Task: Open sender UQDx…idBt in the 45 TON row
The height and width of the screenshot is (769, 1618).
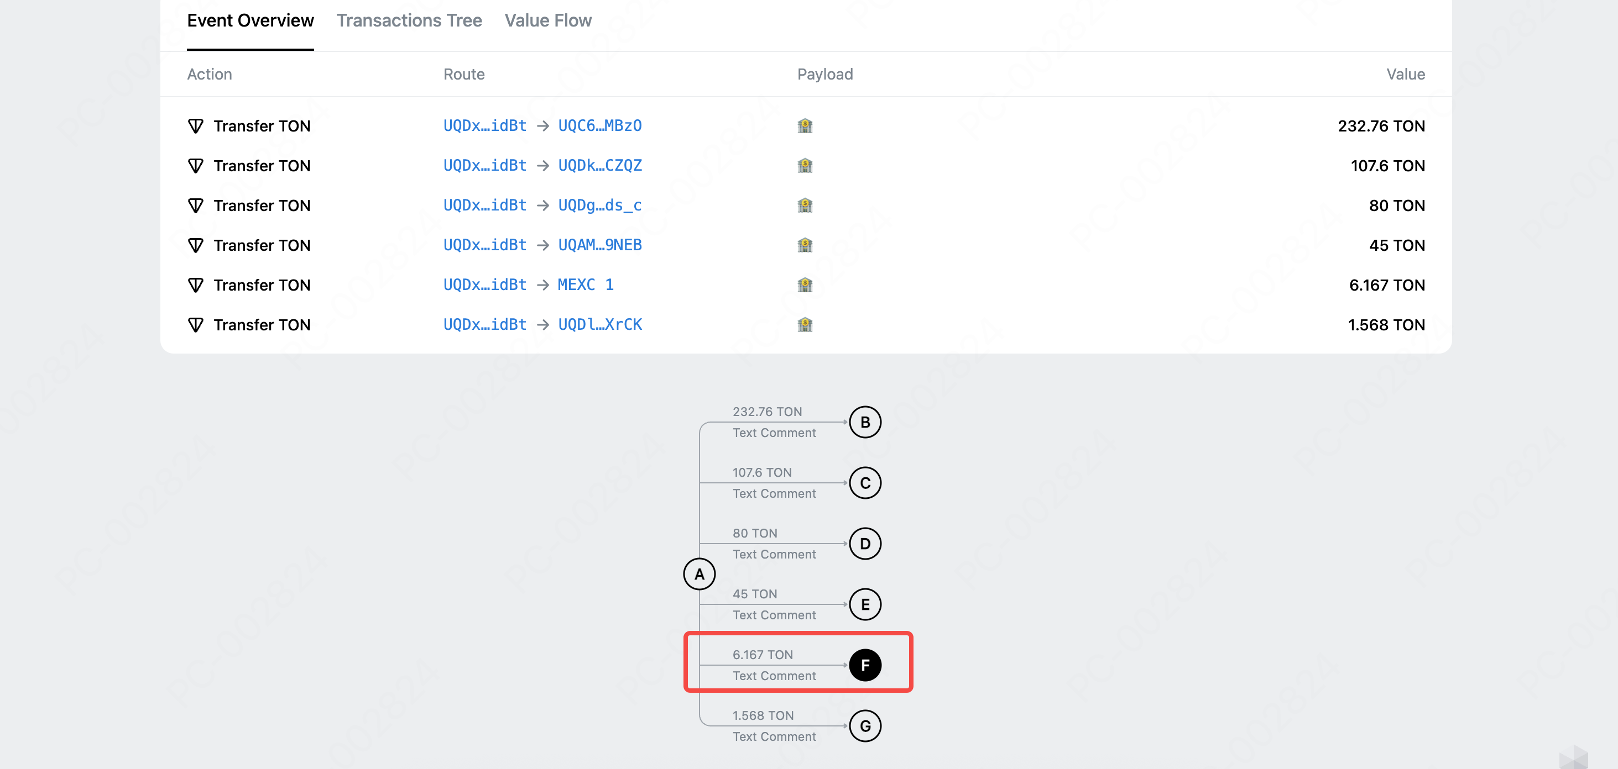Action: click(x=485, y=245)
